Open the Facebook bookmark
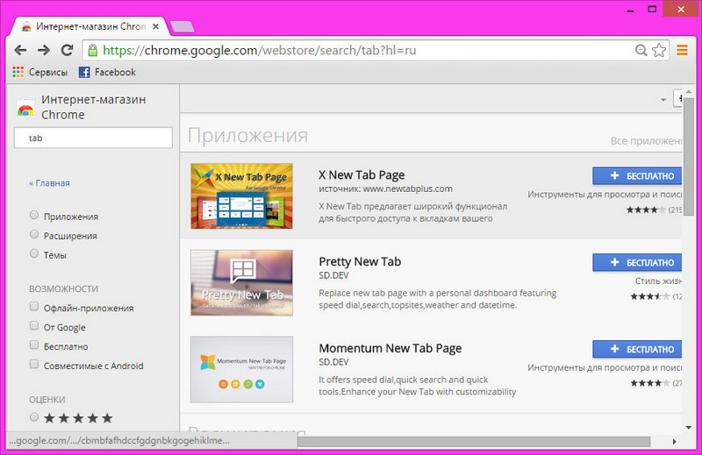 (107, 72)
